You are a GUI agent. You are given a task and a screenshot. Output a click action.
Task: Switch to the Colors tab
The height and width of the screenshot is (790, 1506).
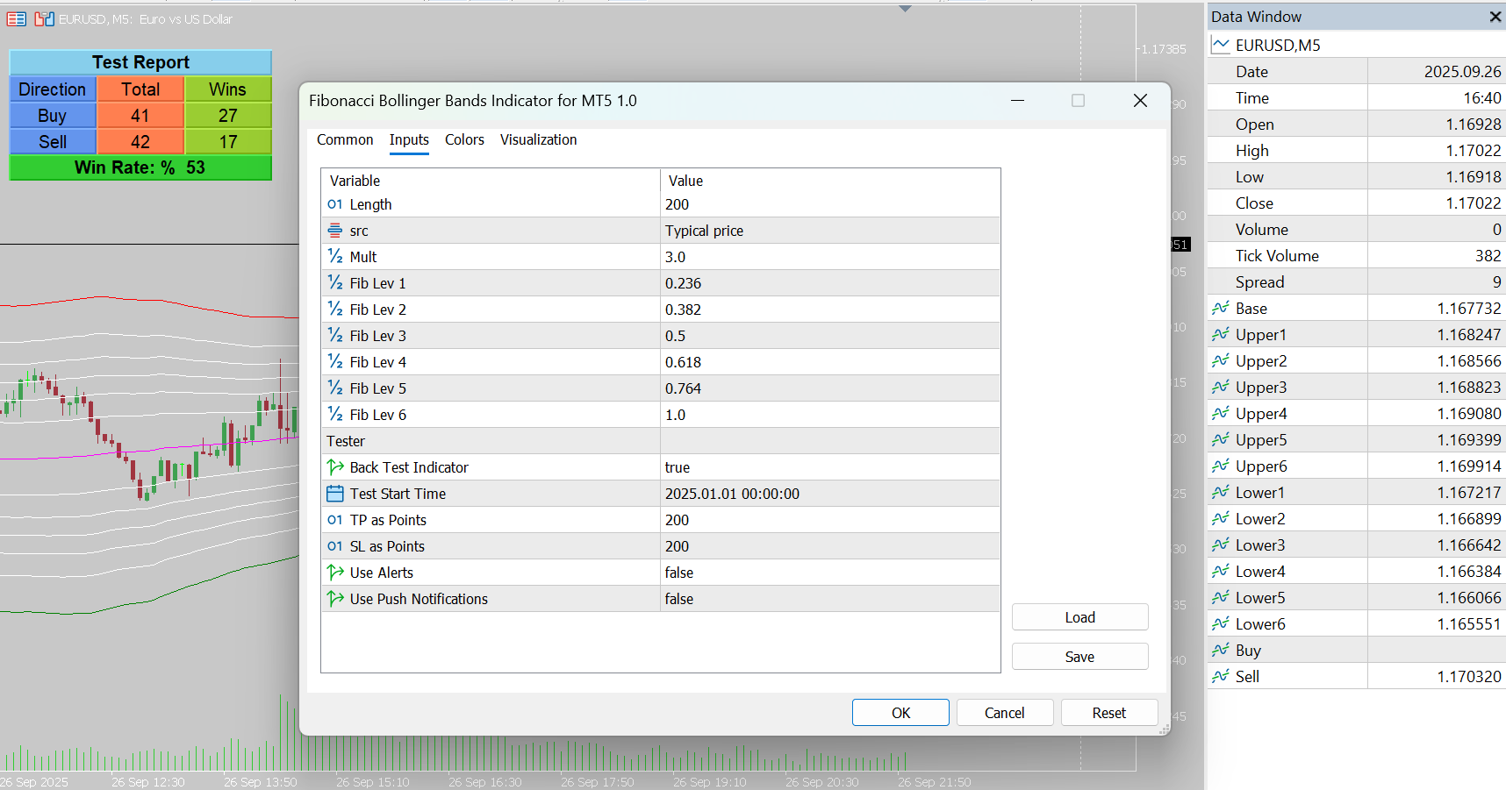coord(464,139)
